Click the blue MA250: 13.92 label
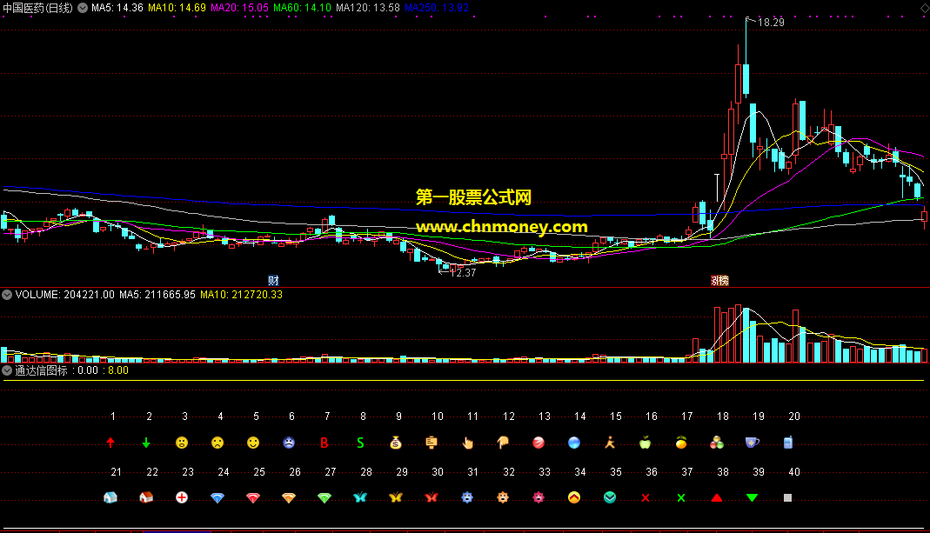The width and height of the screenshot is (930, 533). (x=437, y=8)
